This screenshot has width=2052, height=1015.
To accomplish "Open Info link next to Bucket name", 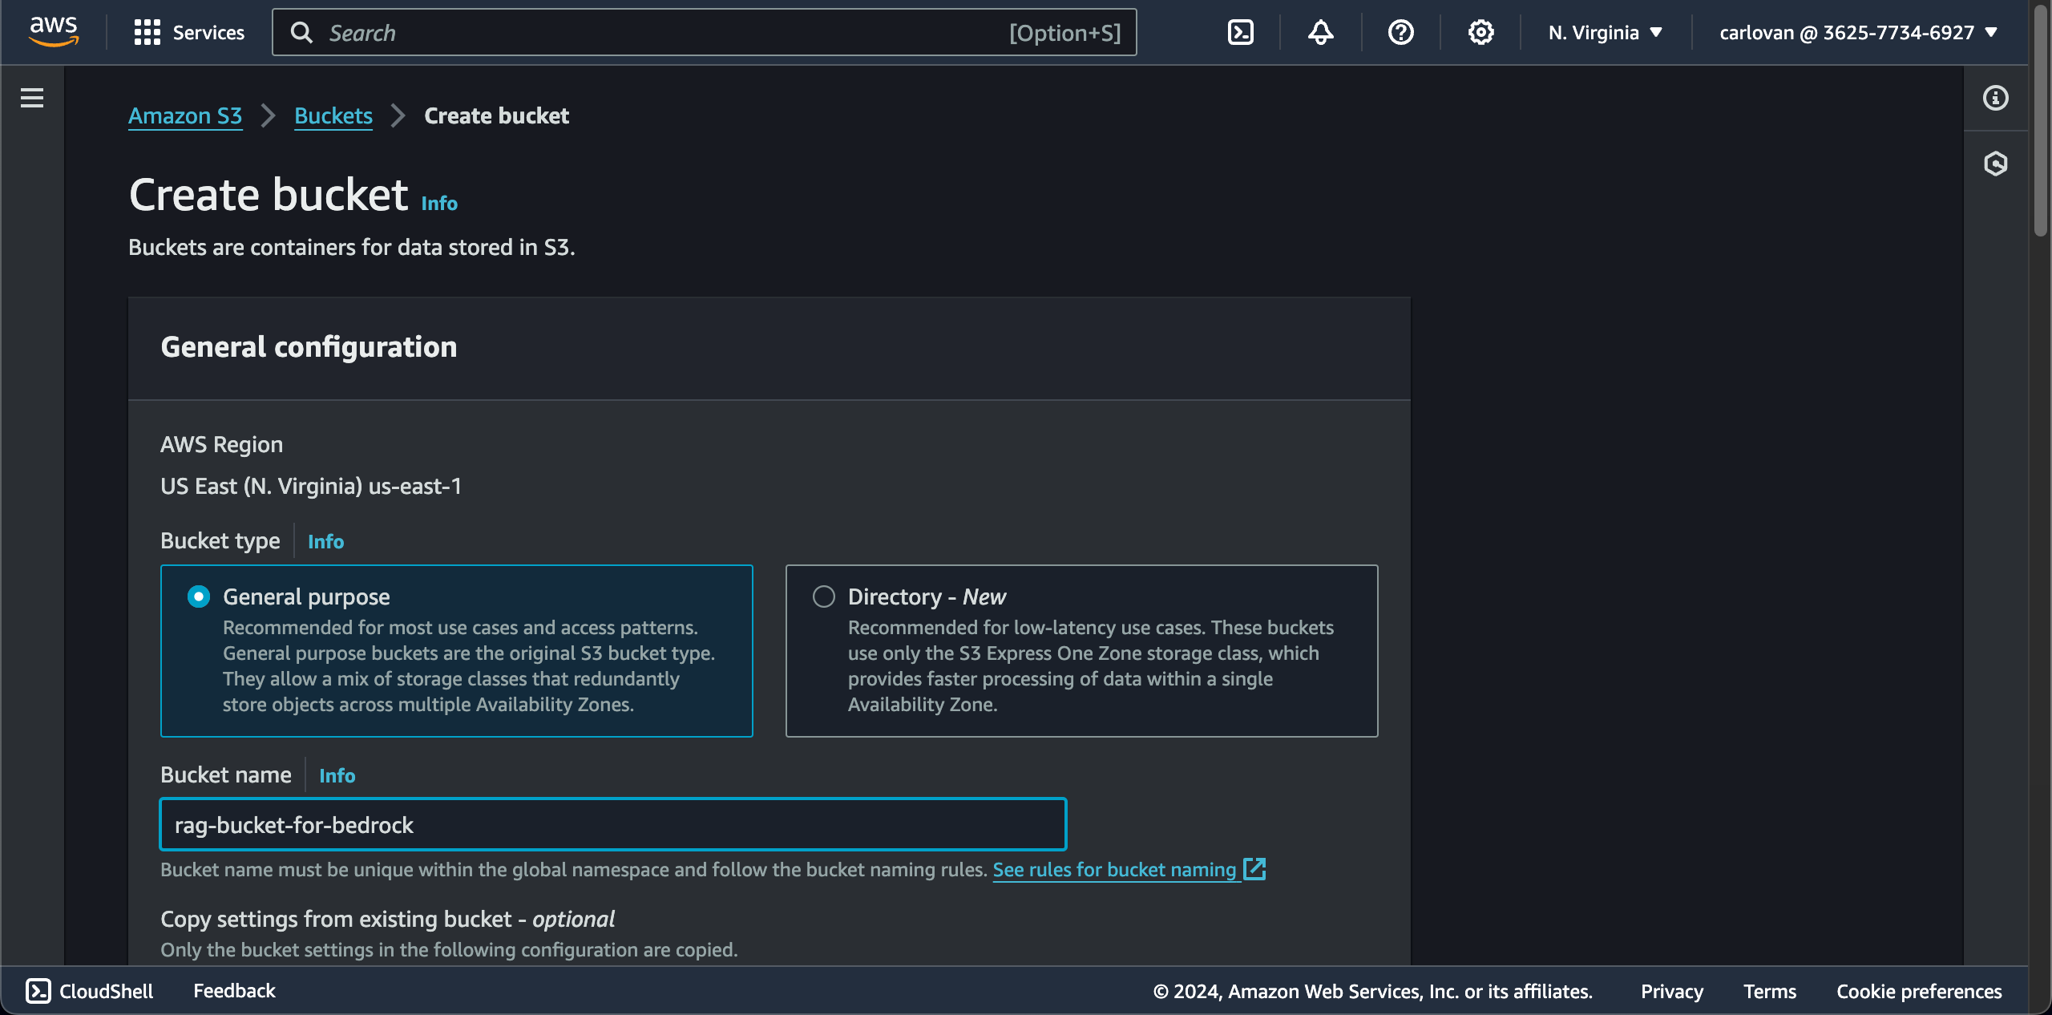I will click(337, 776).
